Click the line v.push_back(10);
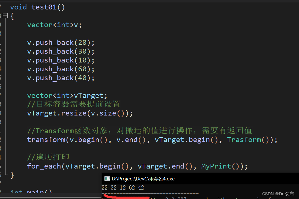The height and width of the screenshot is (199, 299). click(x=61, y=60)
